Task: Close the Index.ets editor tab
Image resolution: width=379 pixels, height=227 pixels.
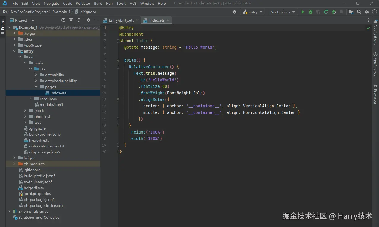Action: tap(168, 20)
